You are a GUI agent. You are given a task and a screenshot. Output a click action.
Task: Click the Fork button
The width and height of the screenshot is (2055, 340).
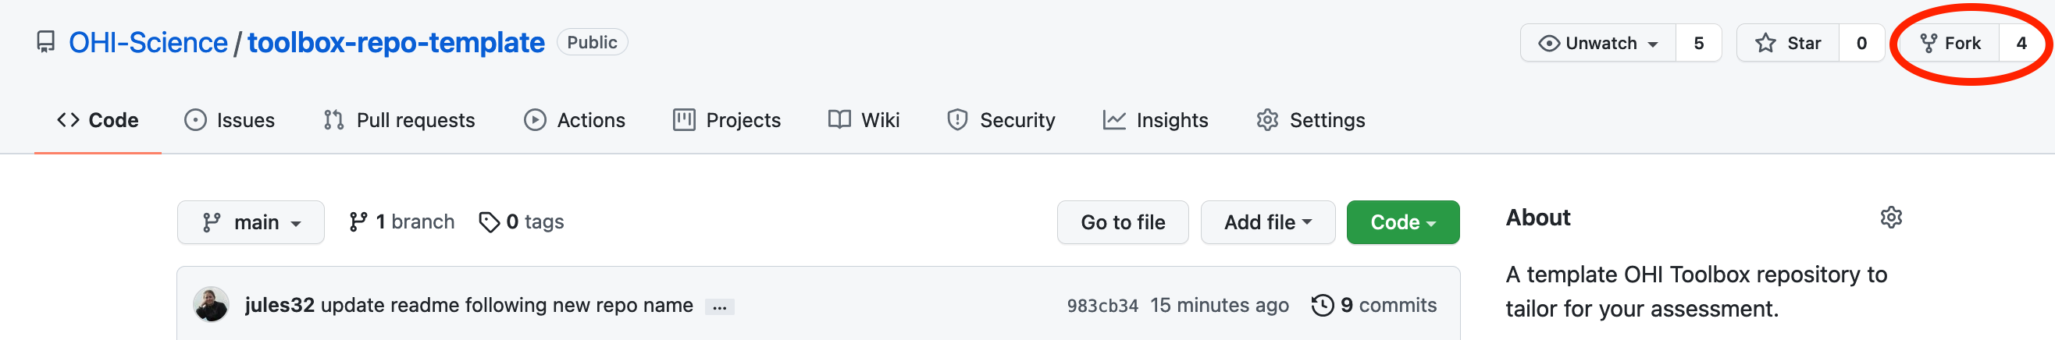point(1949,43)
